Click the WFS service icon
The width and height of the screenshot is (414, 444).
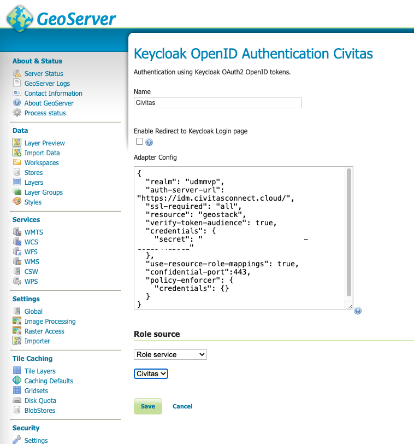point(17,251)
